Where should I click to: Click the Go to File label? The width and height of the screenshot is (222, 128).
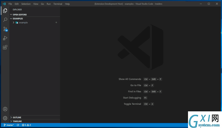pyautogui.click(x=136, y=85)
